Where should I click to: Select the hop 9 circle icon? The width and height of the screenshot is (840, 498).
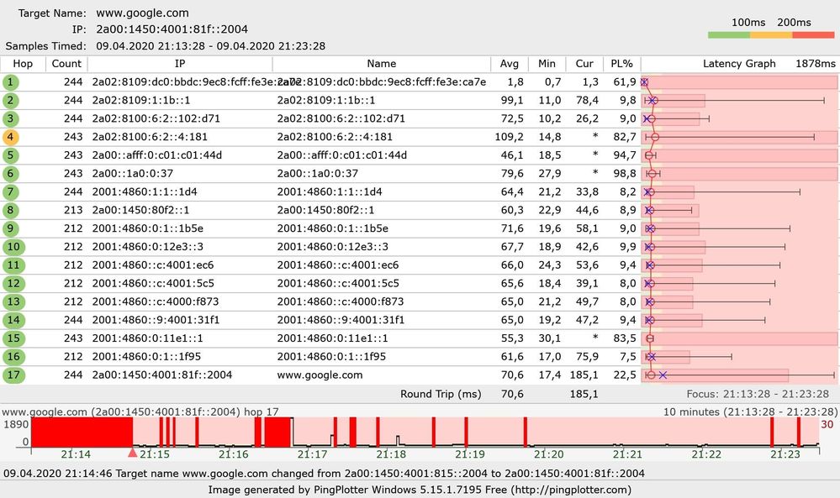[x=10, y=228]
